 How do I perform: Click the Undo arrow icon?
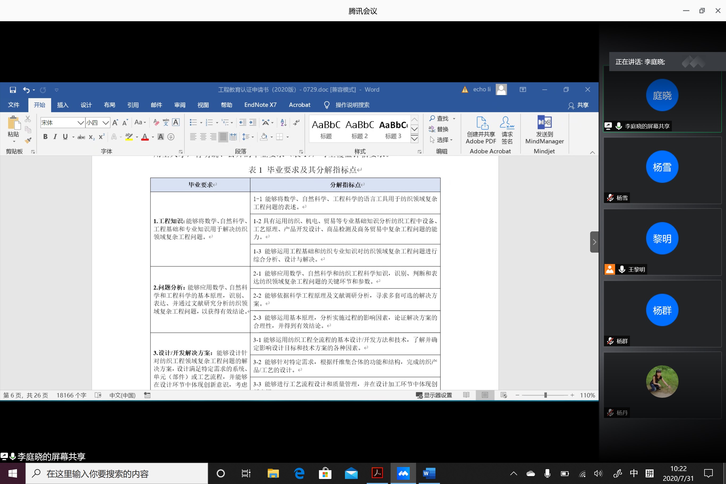26,90
